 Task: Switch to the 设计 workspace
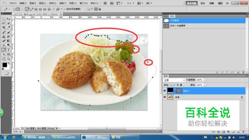203,3
